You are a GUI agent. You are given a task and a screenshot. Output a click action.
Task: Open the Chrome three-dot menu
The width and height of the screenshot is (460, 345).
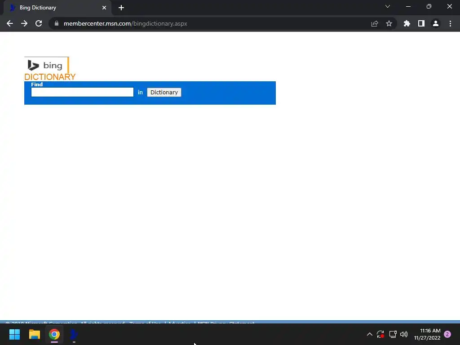(450, 23)
